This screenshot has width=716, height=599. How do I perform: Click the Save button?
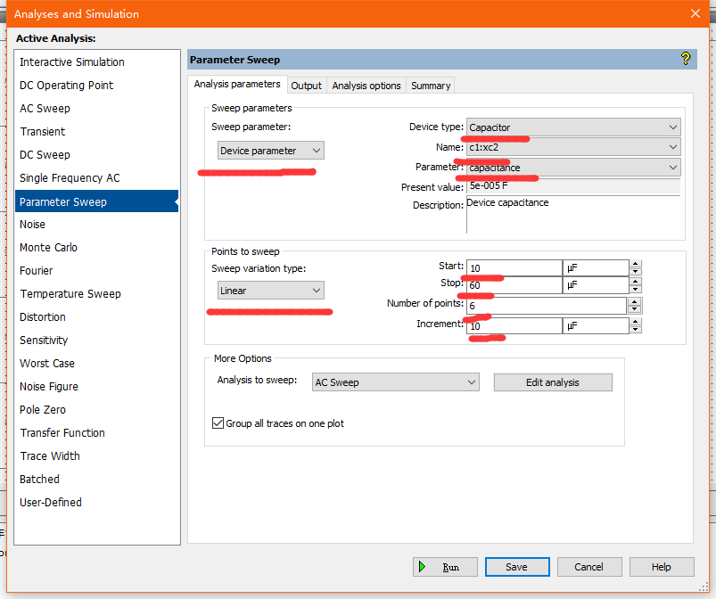click(517, 567)
